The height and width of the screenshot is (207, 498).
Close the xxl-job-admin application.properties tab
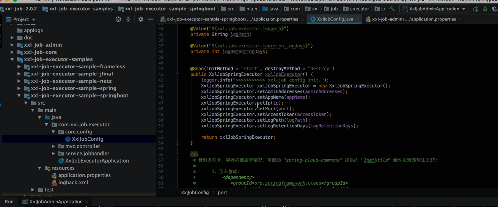460,19
